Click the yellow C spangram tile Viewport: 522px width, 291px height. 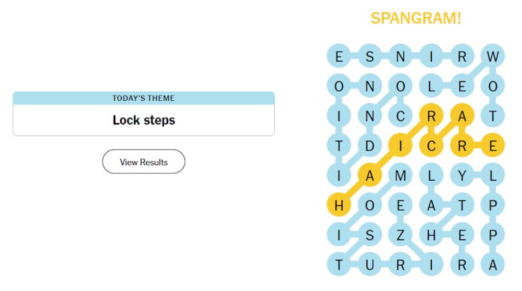pos(431,145)
